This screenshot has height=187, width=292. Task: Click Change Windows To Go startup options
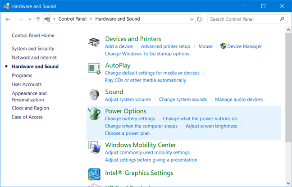pos(147,54)
